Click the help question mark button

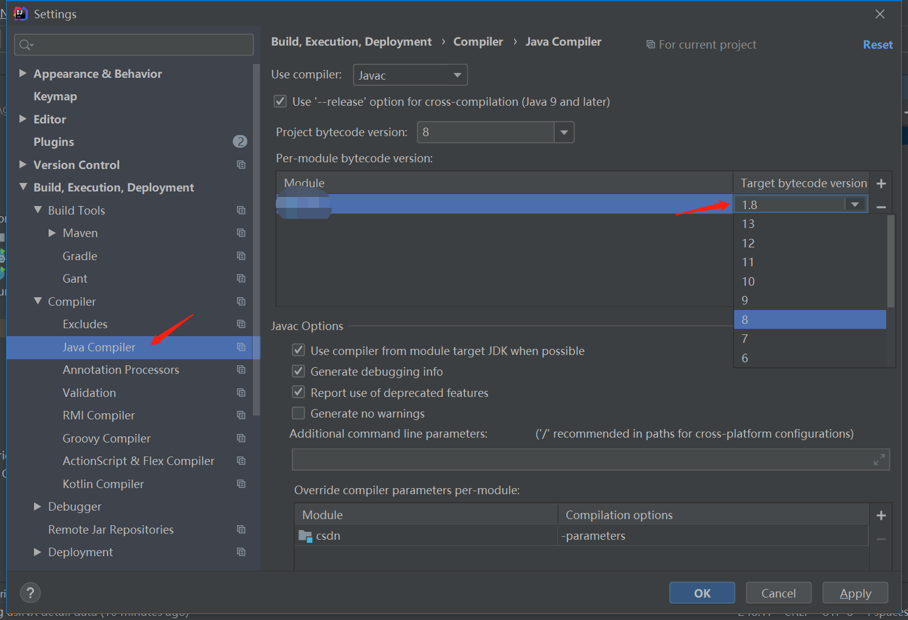(30, 593)
